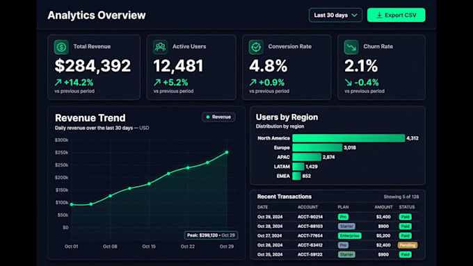Click the up arrow beside +0.9%
The image size is (473, 266).
pyautogui.click(x=252, y=82)
